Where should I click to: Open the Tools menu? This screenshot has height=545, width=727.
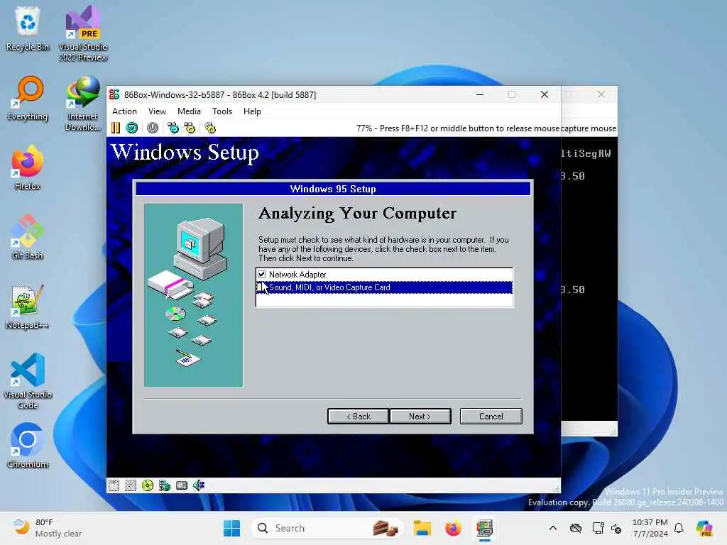[x=222, y=111]
